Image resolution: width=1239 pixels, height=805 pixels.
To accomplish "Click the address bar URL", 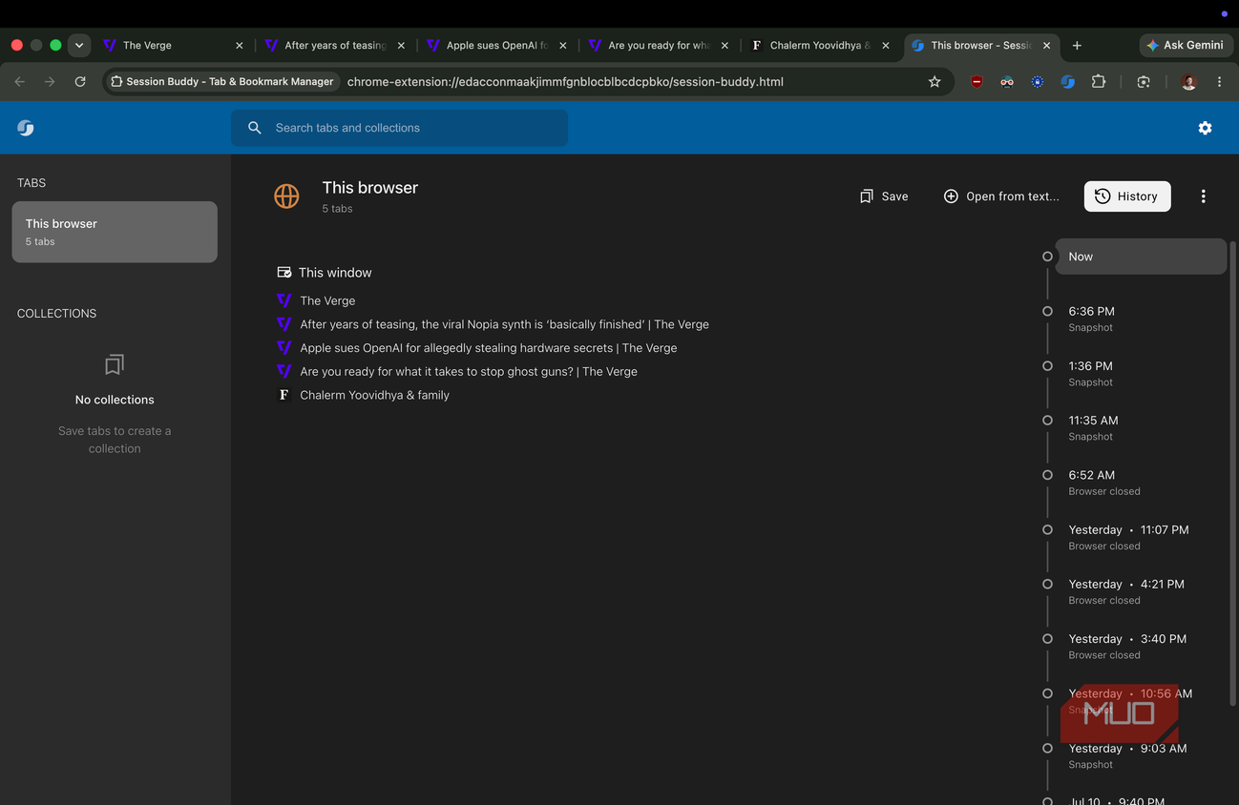I will (x=565, y=82).
